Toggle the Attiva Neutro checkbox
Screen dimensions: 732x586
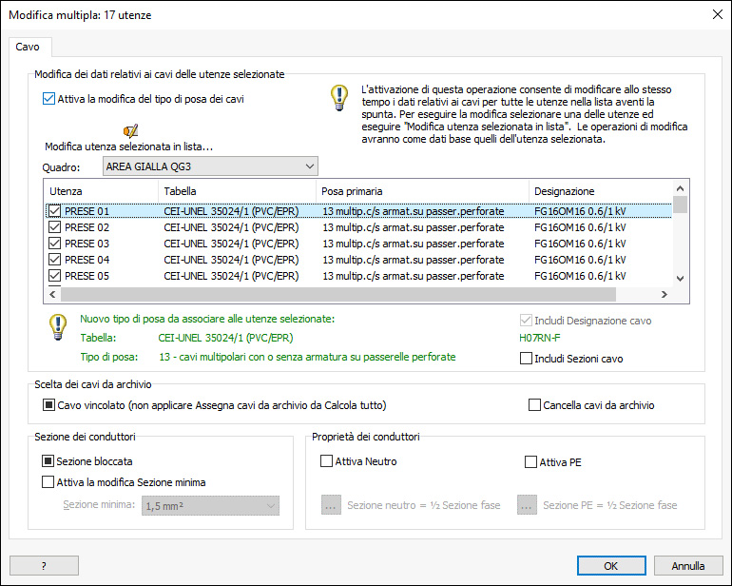point(326,461)
